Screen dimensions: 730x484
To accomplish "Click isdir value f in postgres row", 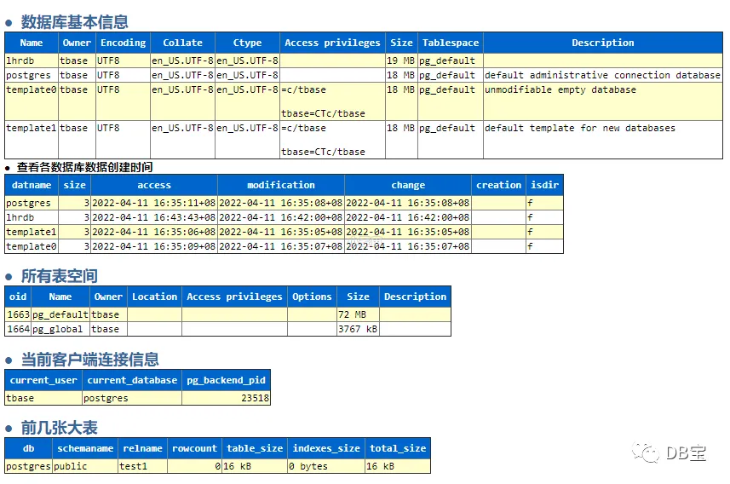I will pos(544,203).
